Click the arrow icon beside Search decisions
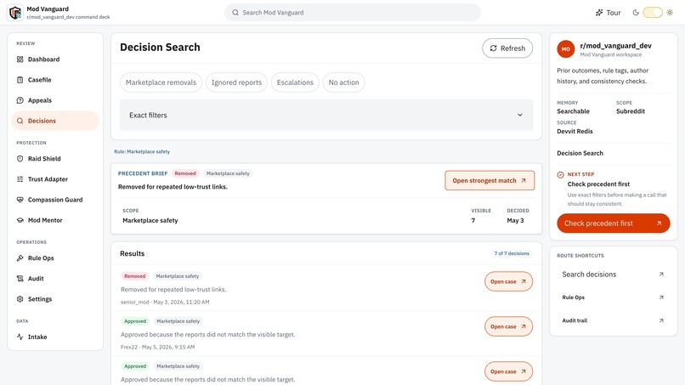Screen dimensions: 685x385 pos(661,275)
